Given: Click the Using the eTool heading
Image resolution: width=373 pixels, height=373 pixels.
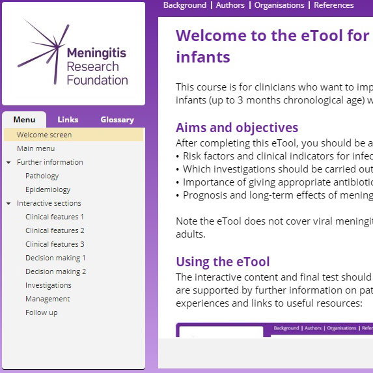Looking at the screenshot, I should pos(223,262).
